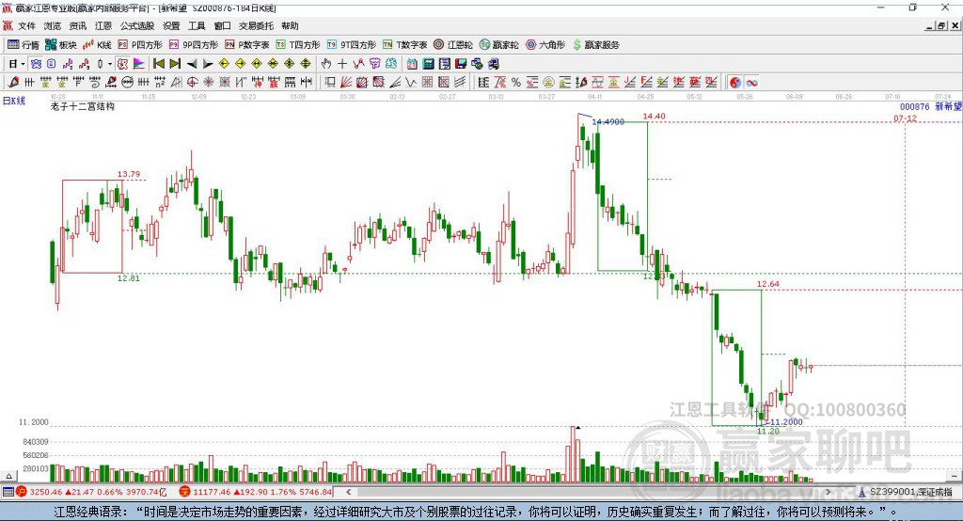
Task: Select the crosshair cursor tool
Action: tap(342, 63)
